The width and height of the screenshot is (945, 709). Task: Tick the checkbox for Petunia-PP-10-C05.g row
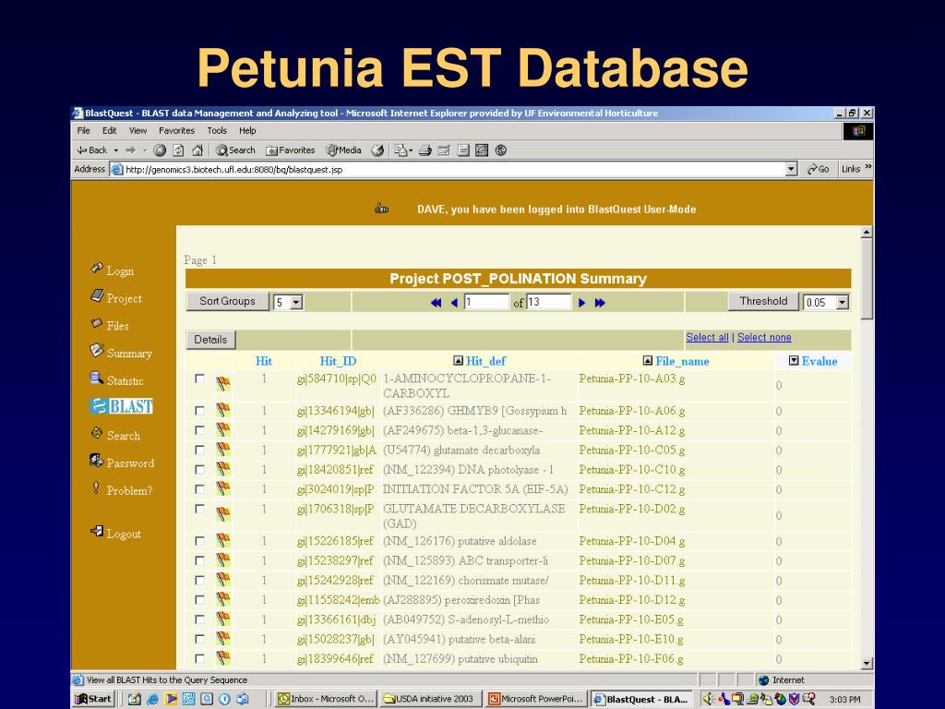[x=199, y=450]
